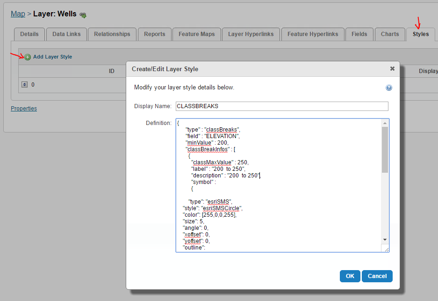Click Add Layer Style link text
Viewport: 438px width, 301px height.
[52, 57]
